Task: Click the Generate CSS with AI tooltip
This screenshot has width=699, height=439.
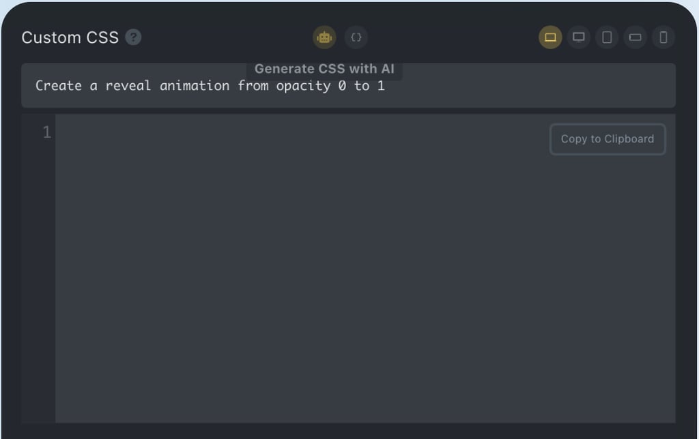Action: (x=324, y=69)
